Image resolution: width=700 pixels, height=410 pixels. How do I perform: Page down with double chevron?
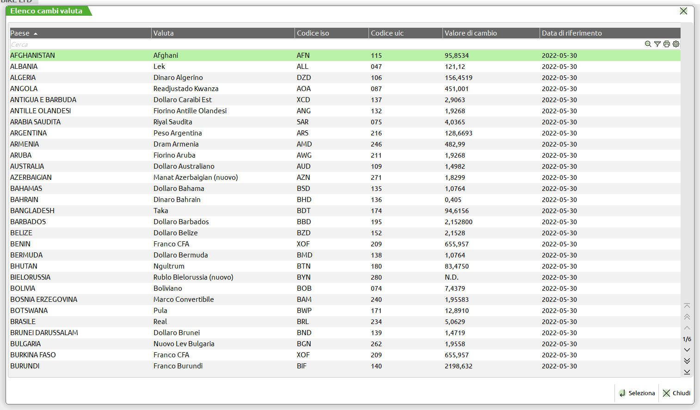687,361
